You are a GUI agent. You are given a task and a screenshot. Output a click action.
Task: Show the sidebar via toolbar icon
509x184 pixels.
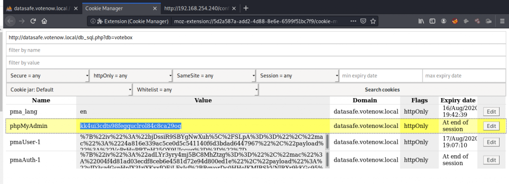click(x=432, y=21)
